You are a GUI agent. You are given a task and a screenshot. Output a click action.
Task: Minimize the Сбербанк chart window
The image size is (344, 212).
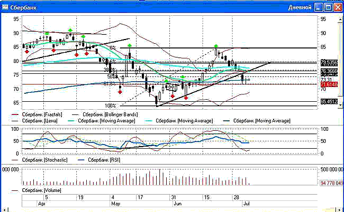point(319,8)
